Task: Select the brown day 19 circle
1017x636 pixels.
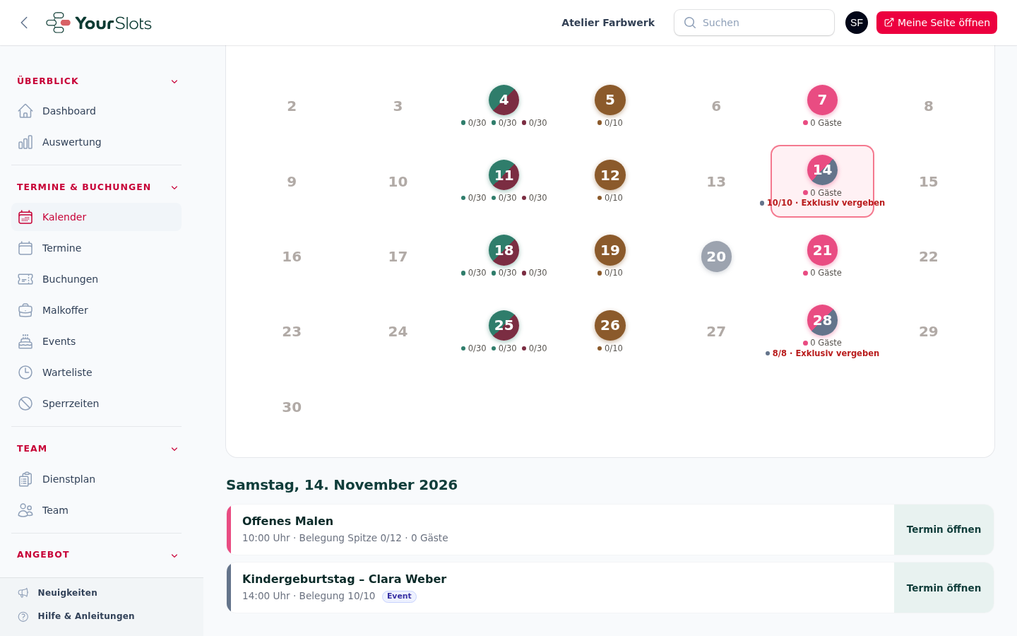Action: pyautogui.click(x=610, y=250)
